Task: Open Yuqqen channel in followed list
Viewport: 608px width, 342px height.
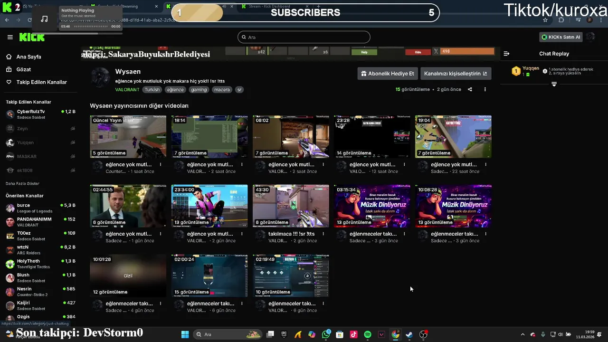Action: pyautogui.click(x=40, y=142)
